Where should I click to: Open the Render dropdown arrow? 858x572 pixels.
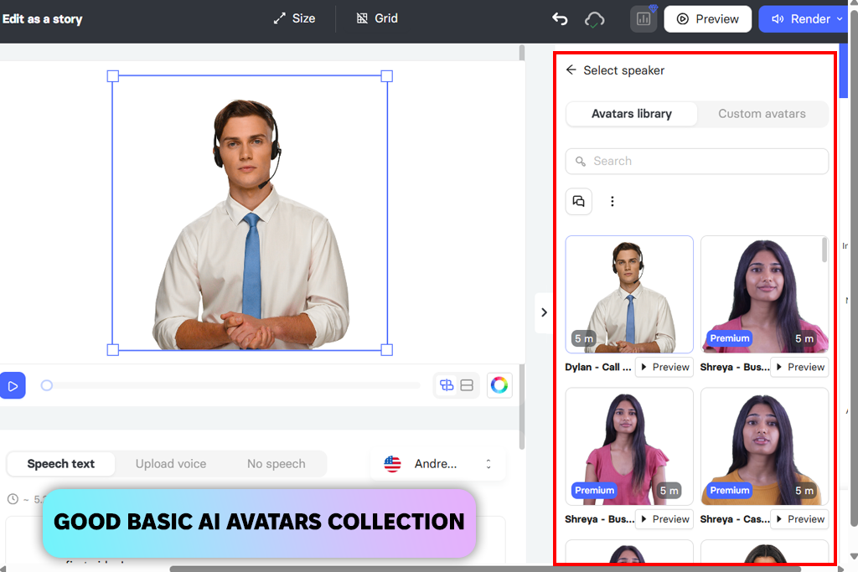tap(840, 19)
